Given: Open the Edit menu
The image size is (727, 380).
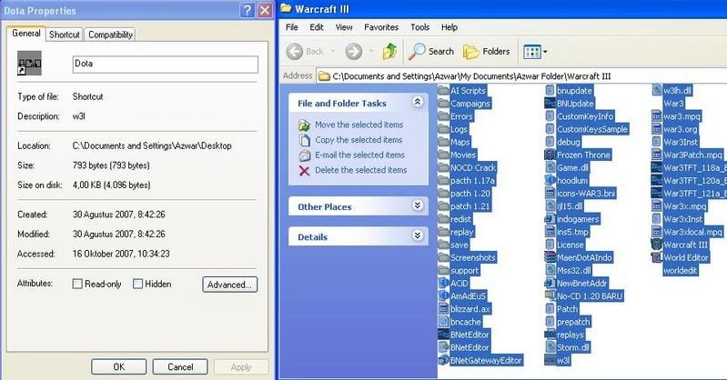Looking at the screenshot, I should 317,27.
